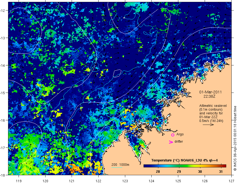Screen dimensions: 237x183
Task: Click the 'Argo' legend label
Action: click(x=180, y=134)
